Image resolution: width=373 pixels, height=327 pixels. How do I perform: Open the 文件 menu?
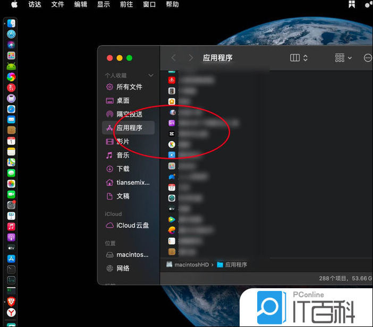(x=57, y=5)
